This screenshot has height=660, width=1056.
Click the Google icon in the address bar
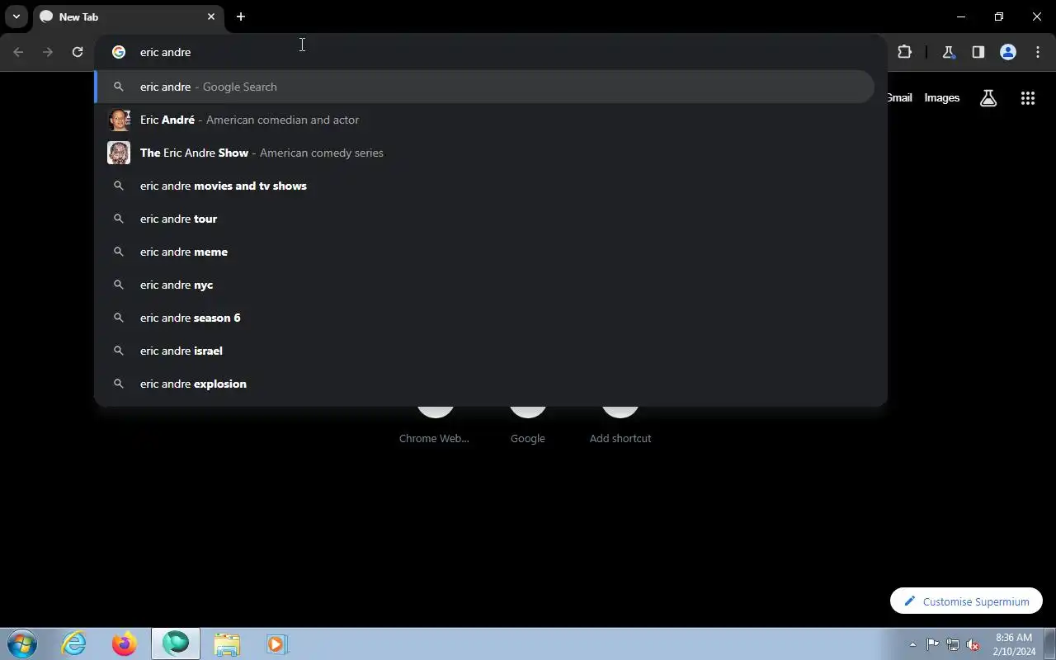(119, 52)
